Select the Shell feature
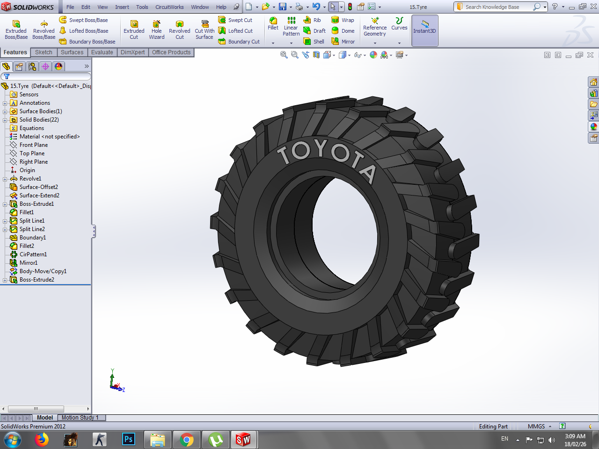The width and height of the screenshot is (599, 449). [314, 42]
